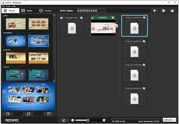This screenshot has height=124, width=179.
Task: Open the Tools menu
Action: [x=8, y=6]
